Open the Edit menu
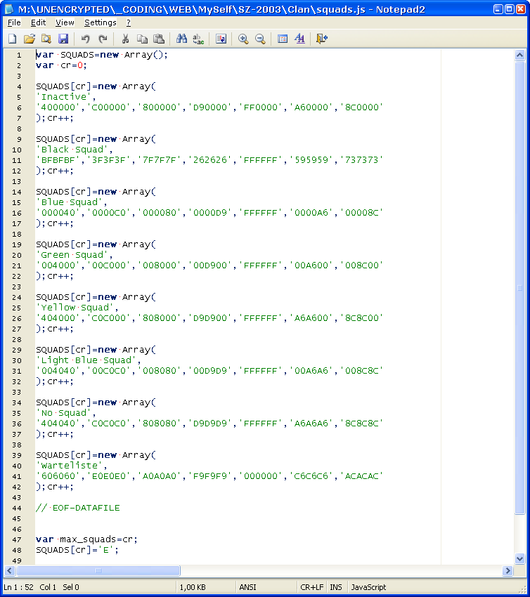Screen dimensions: 530x597 [x=38, y=22]
